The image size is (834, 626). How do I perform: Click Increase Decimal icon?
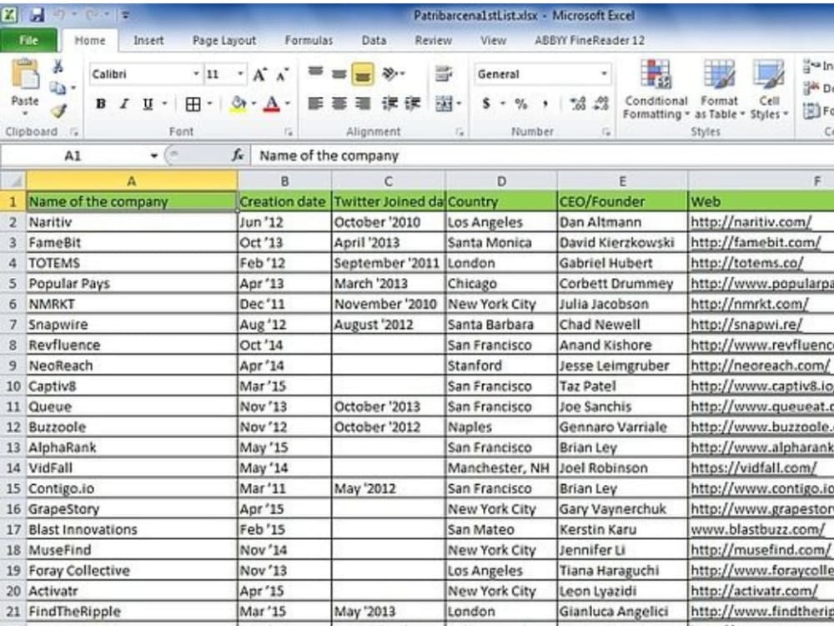coord(578,103)
